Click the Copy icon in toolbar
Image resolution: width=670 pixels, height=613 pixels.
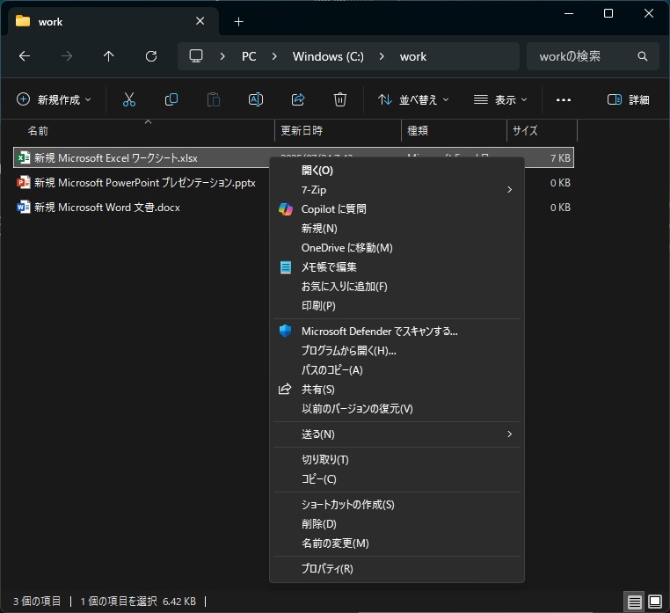[x=171, y=99]
